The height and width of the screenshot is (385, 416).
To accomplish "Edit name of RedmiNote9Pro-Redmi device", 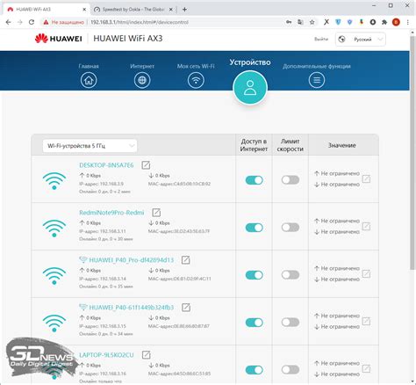I will pyautogui.click(x=156, y=213).
